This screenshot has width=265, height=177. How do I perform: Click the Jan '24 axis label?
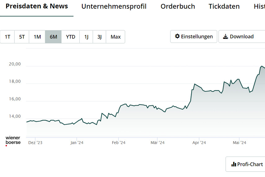pos(77,143)
